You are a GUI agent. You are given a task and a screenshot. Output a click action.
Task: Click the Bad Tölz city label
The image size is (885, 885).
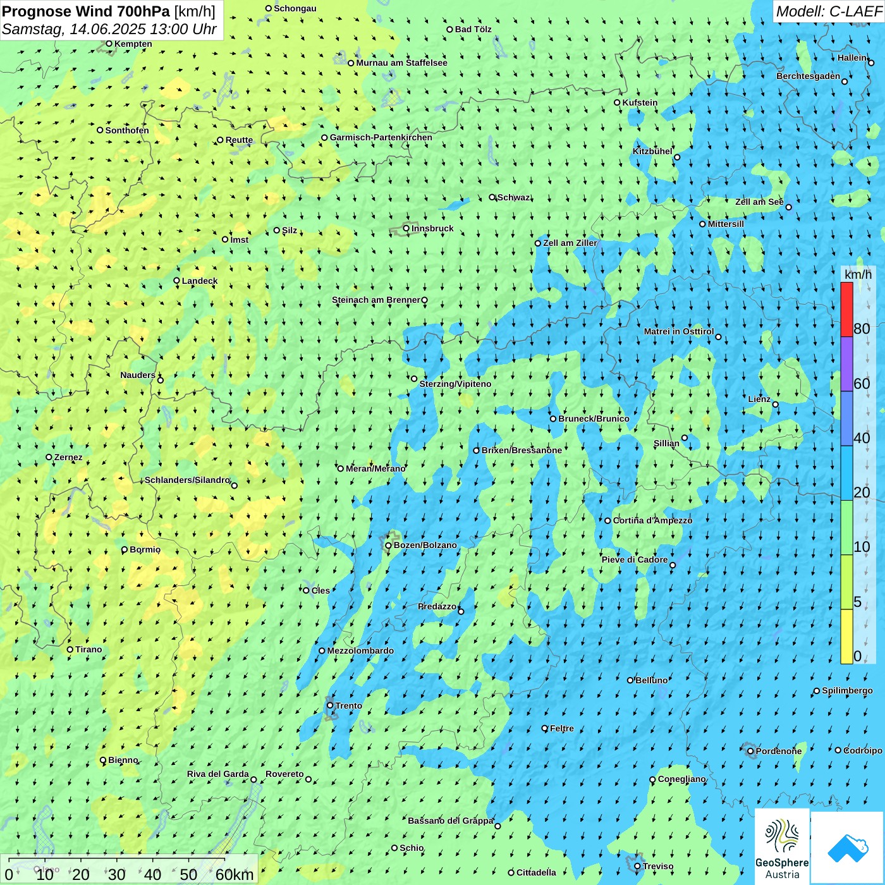click(x=473, y=29)
